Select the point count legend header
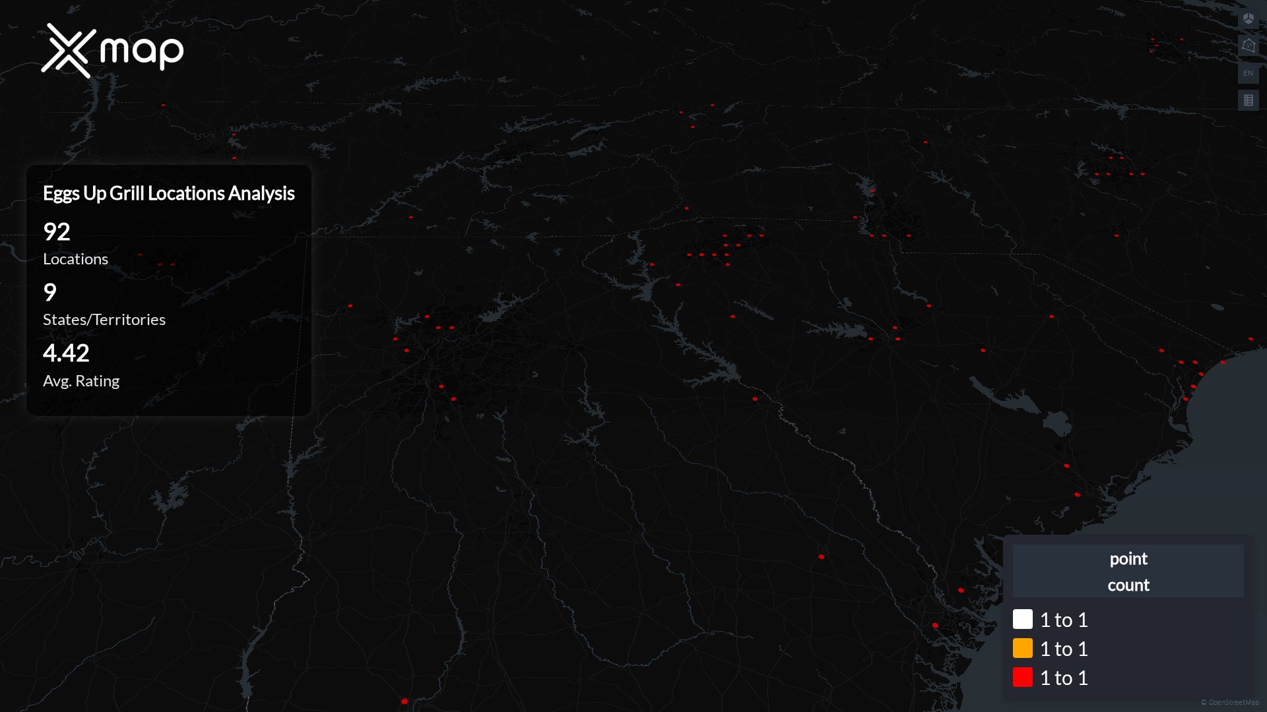1267x712 pixels. 1128,571
